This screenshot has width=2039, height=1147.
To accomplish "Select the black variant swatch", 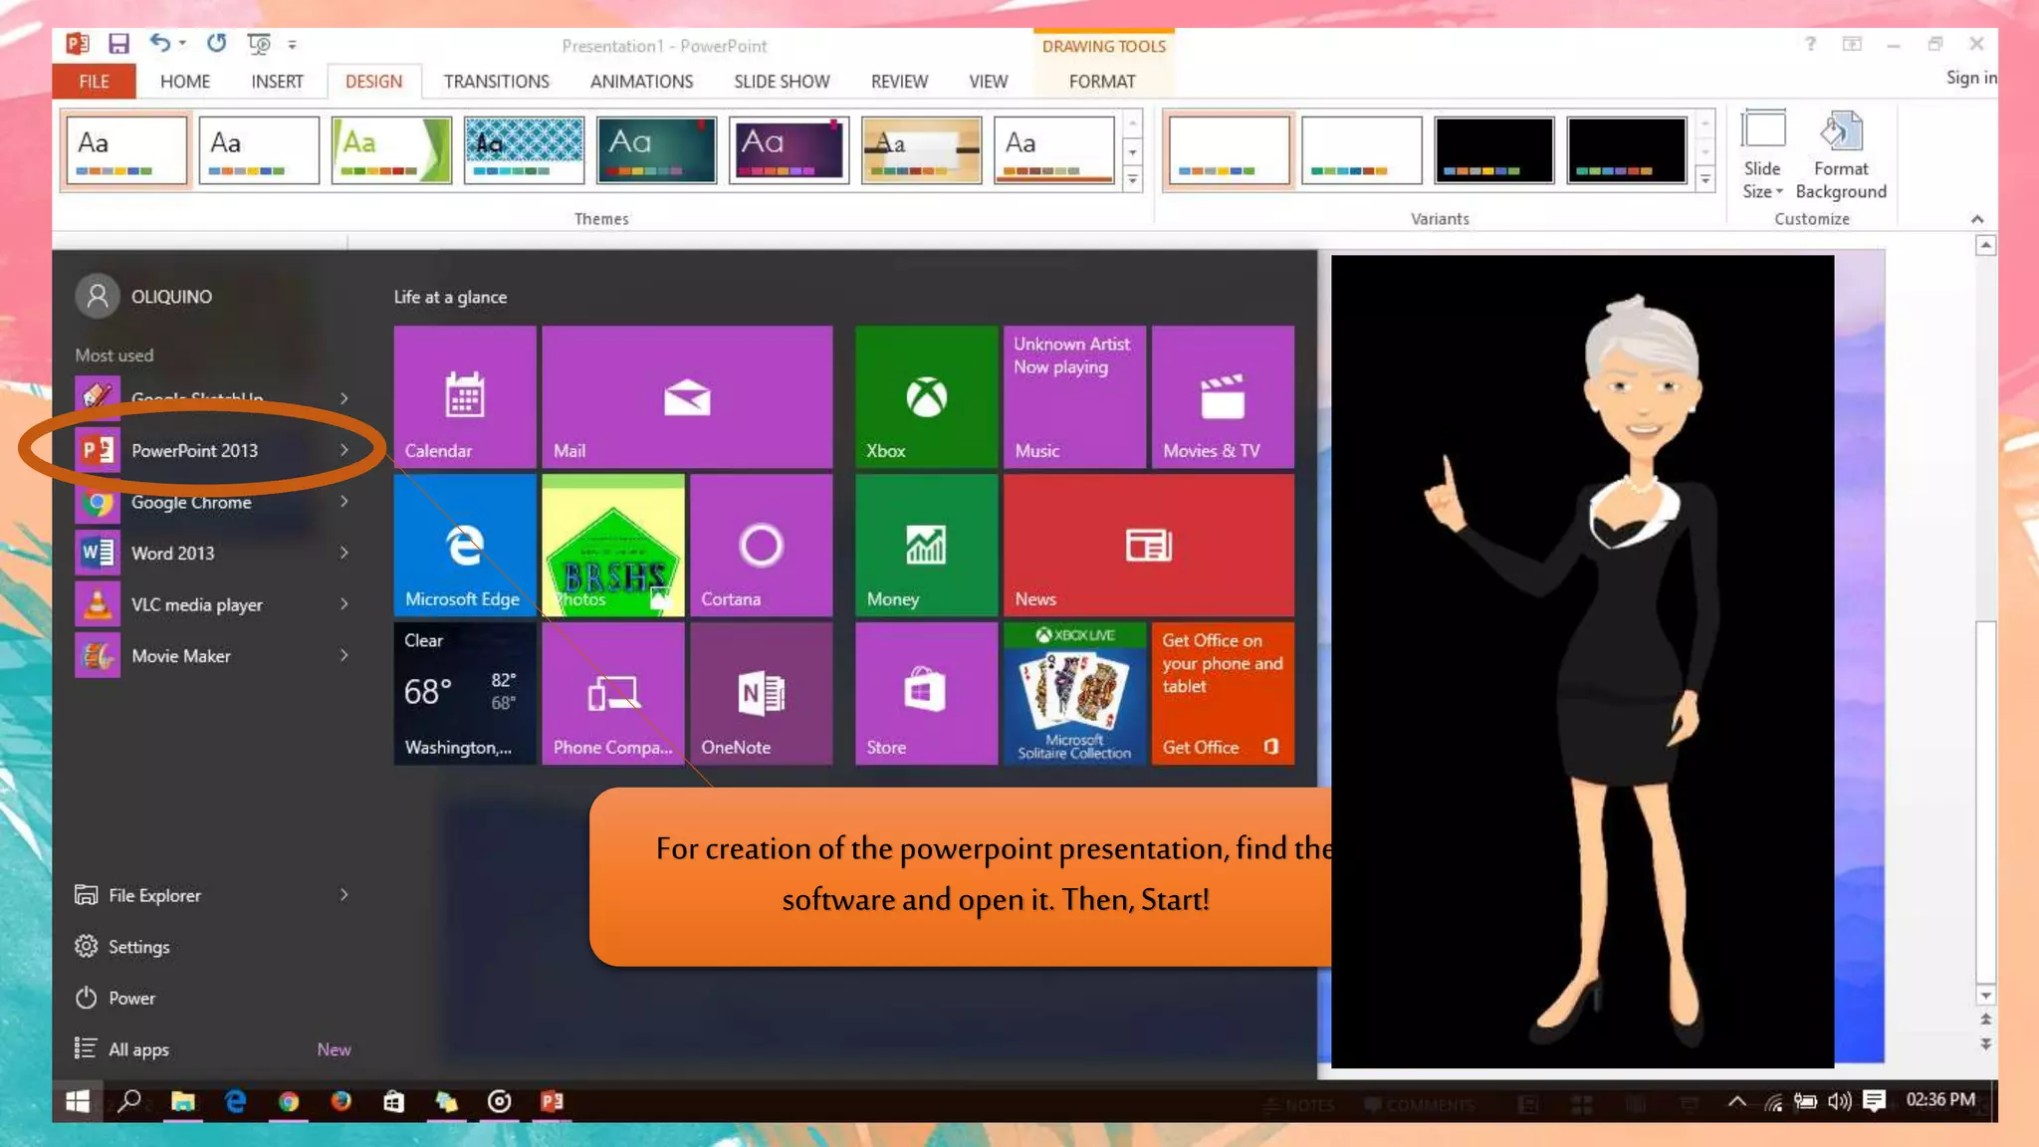I will pyautogui.click(x=1493, y=149).
